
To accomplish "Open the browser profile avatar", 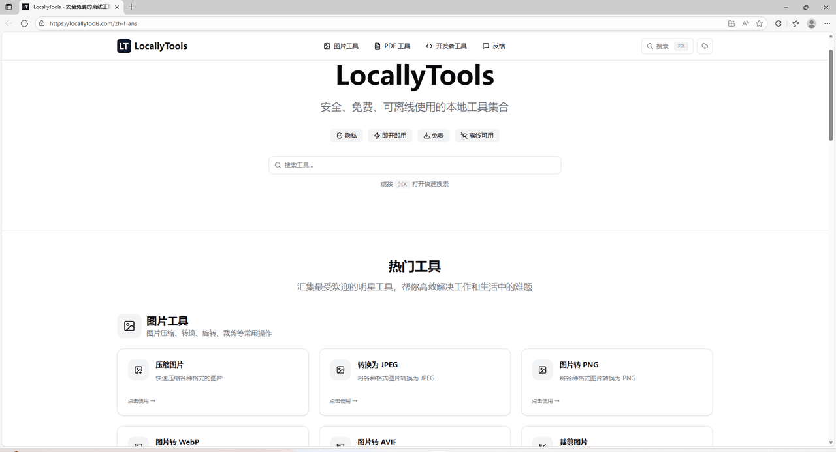I will click(812, 23).
